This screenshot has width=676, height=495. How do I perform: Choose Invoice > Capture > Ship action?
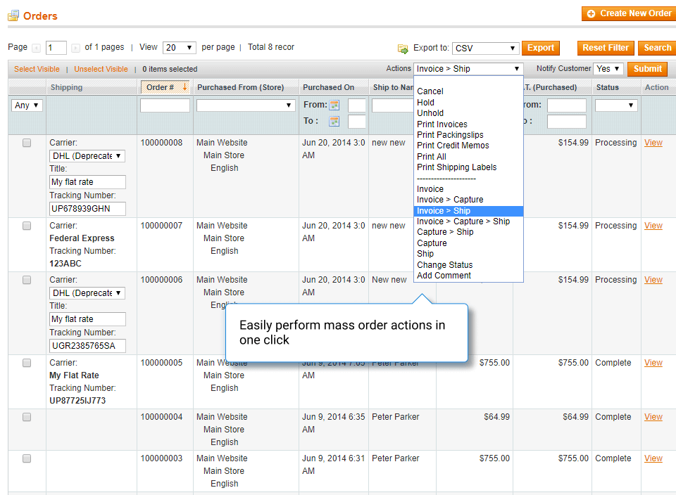click(x=464, y=221)
